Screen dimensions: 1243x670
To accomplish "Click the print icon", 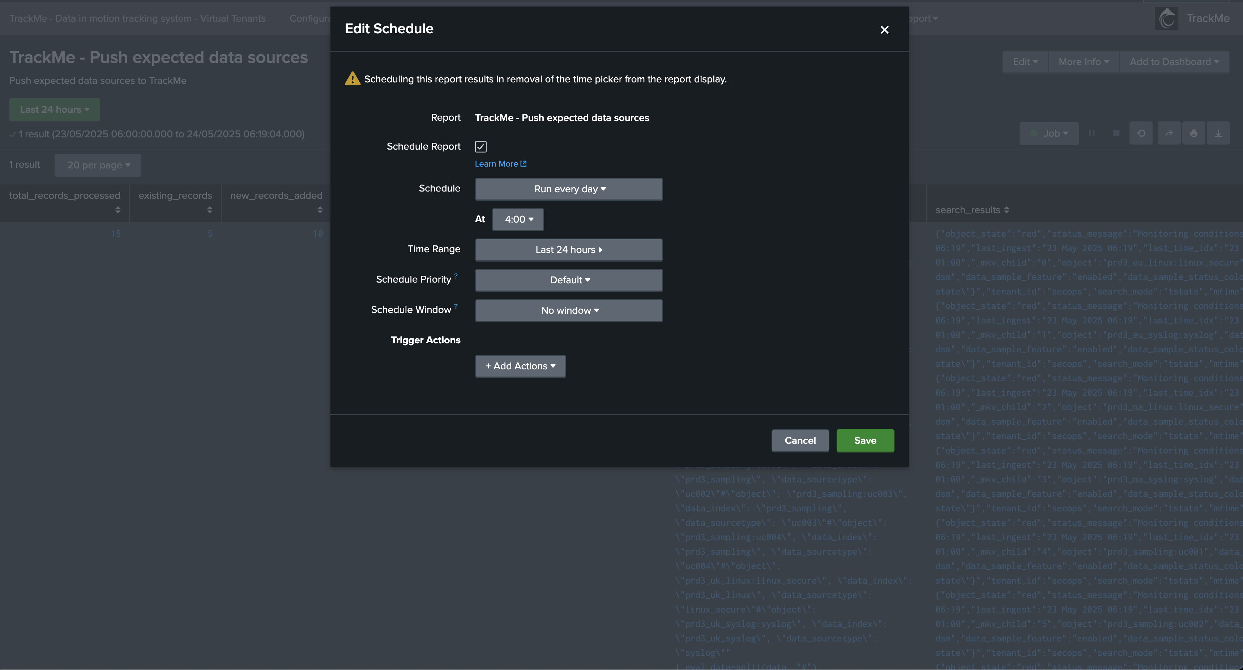I will 1193,134.
